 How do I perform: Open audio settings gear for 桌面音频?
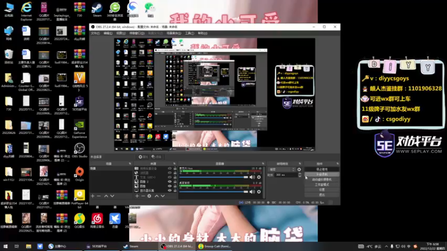[259, 192]
